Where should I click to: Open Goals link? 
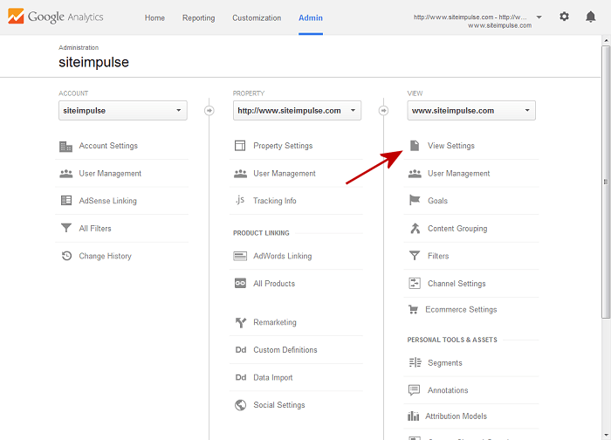point(437,201)
